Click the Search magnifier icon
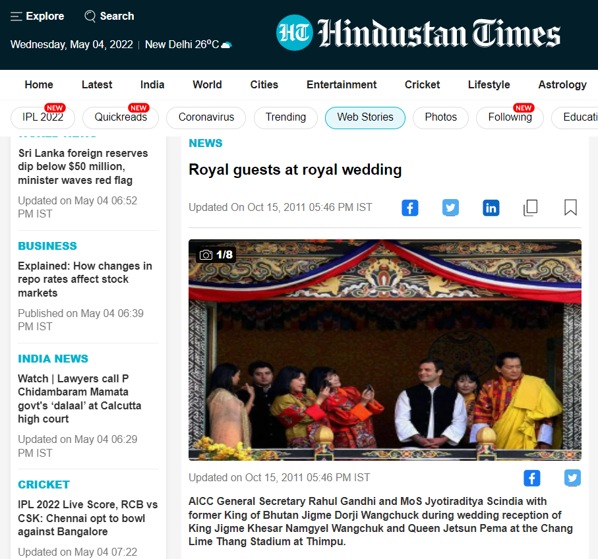The image size is (598, 559). 90,16
